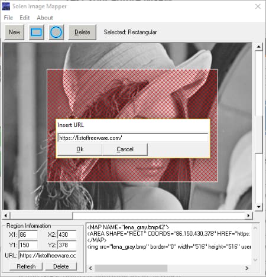Click image horizontal scrollbar right arrow
The image size is (266, 277).
tap(248, 216)
